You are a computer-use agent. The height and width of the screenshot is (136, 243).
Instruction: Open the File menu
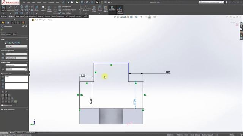pyautogui.click(x=24, y=2)
